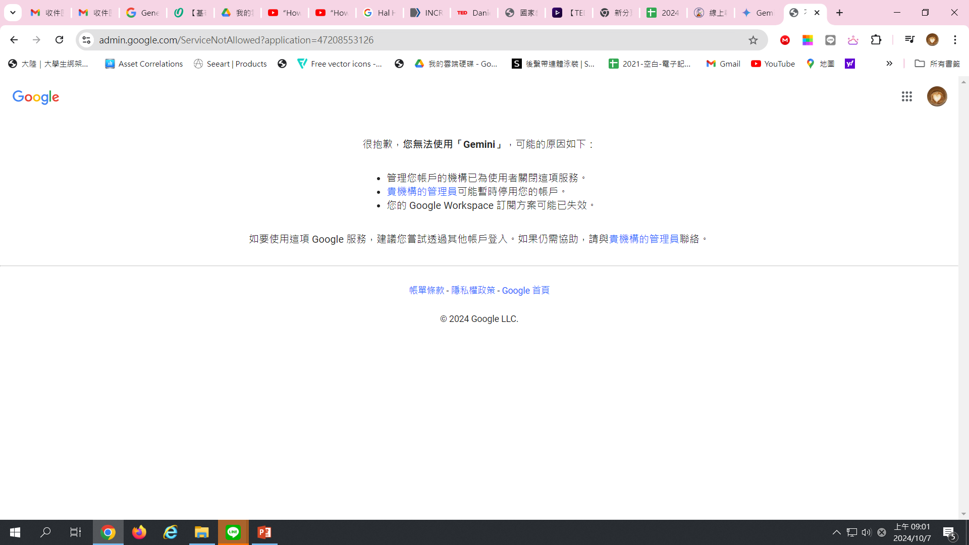
Task: Go back to previous page
Action: point(14,40)
